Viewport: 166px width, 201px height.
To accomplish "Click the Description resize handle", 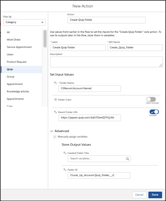I will (161, 65).
